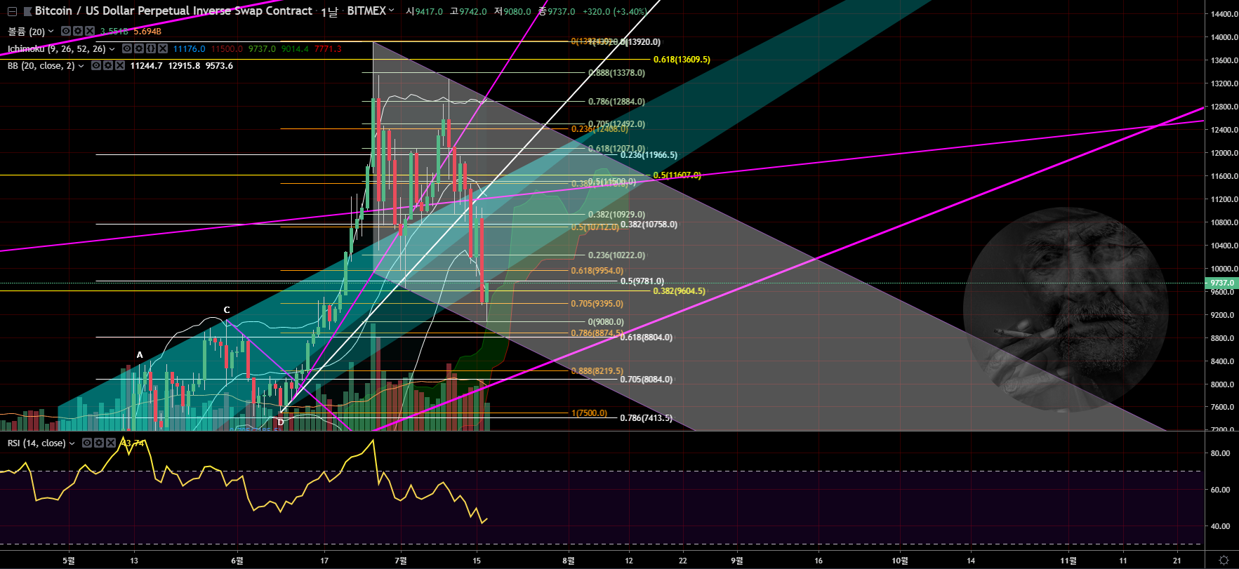Click the RSI (14, close) label
Viewport: 1239px width, 569px height.
[37, 443]
